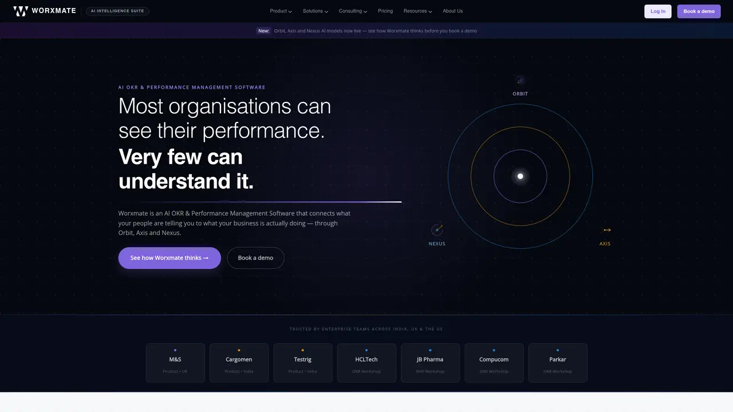This screenshot has width=733, height=412.
Task: Expand the Product dropdown menu
Action: tap(281, 11)
